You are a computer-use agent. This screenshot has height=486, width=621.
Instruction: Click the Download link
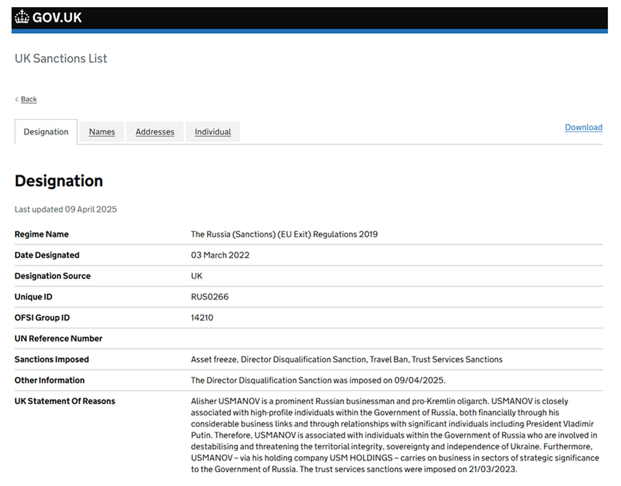click(x=584, y=127)
